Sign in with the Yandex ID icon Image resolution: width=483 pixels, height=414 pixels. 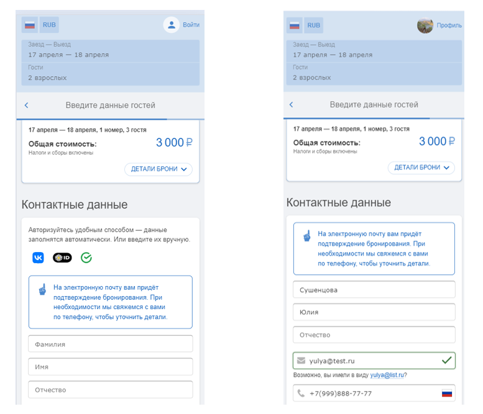(x=62, y=258)
